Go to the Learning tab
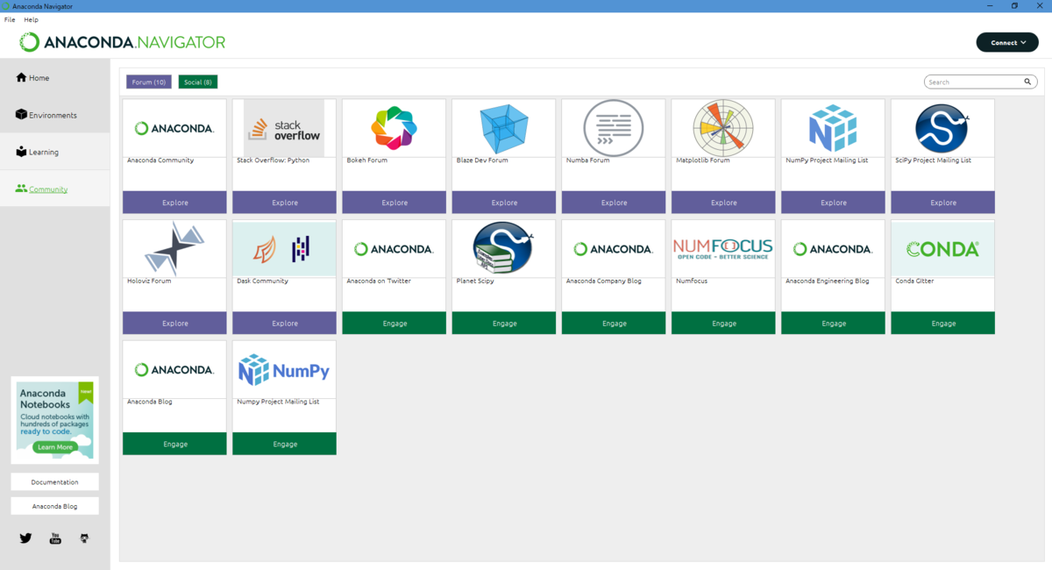1052x570 pixels. coord(55,152)
